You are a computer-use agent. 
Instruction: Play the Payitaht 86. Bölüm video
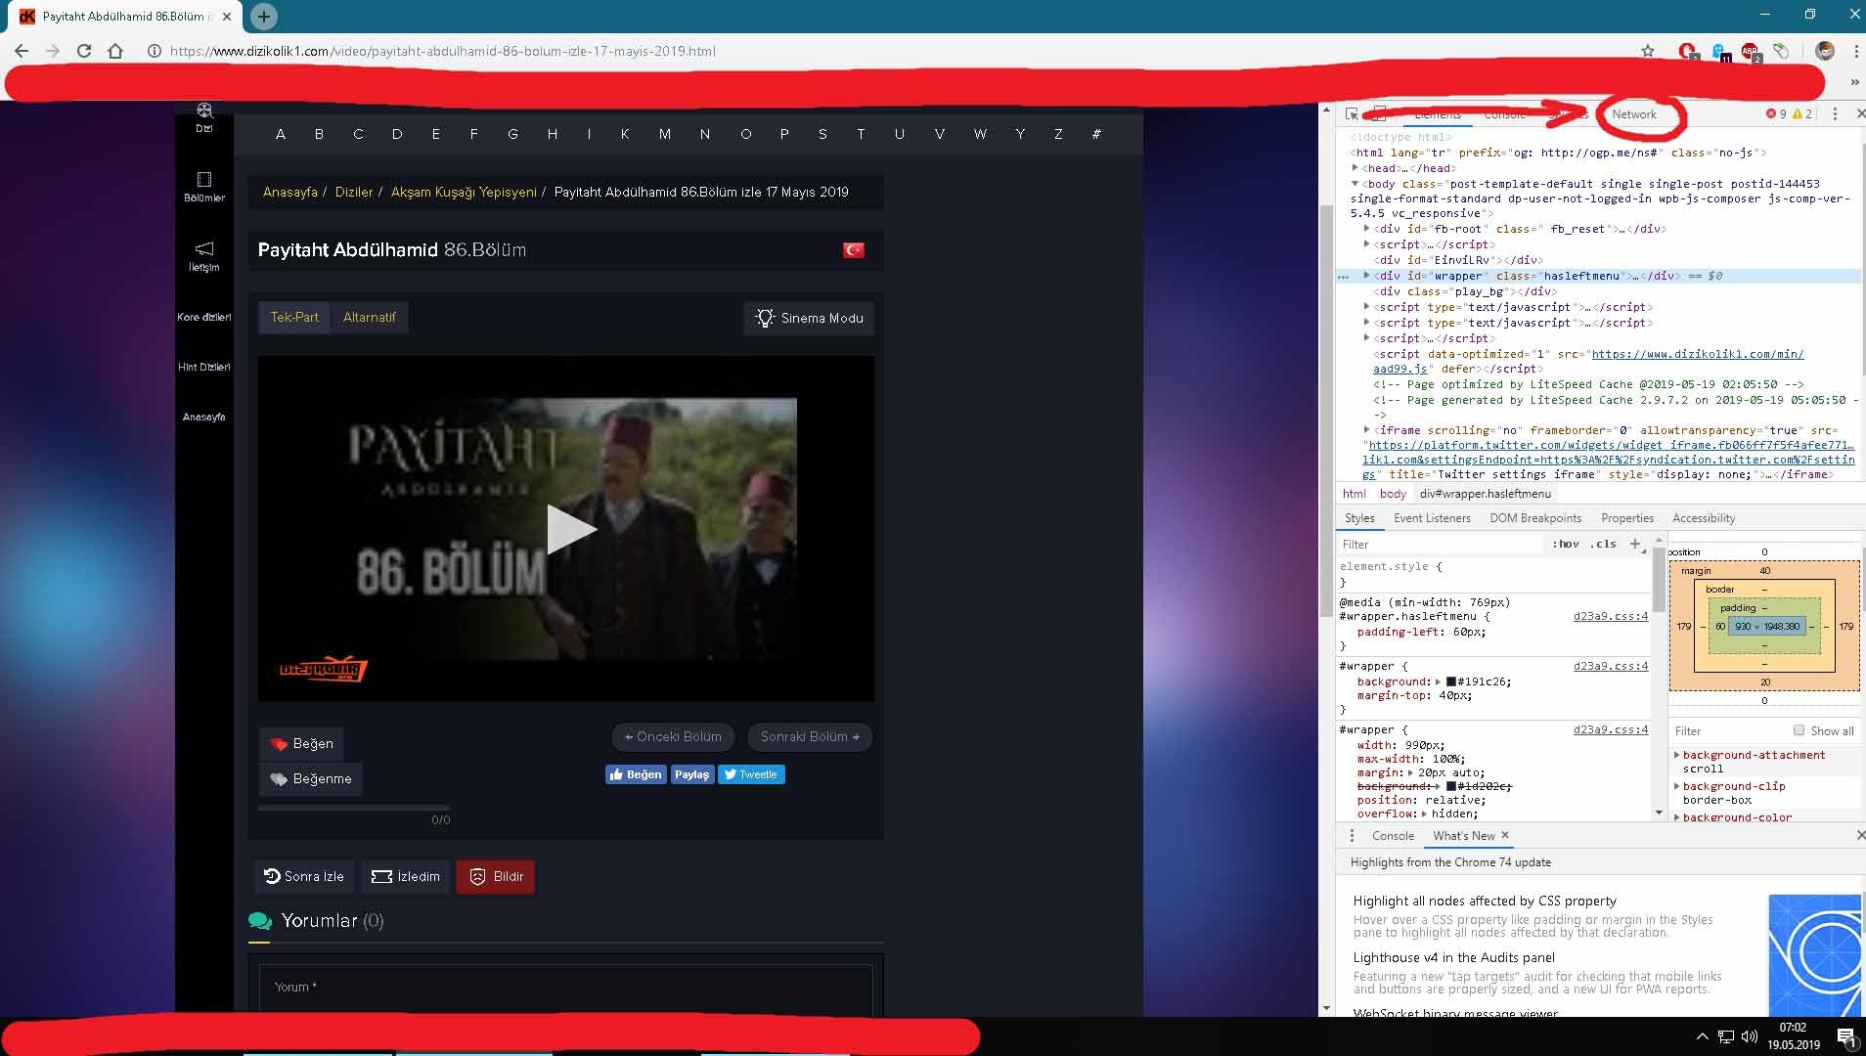(570, 529)
